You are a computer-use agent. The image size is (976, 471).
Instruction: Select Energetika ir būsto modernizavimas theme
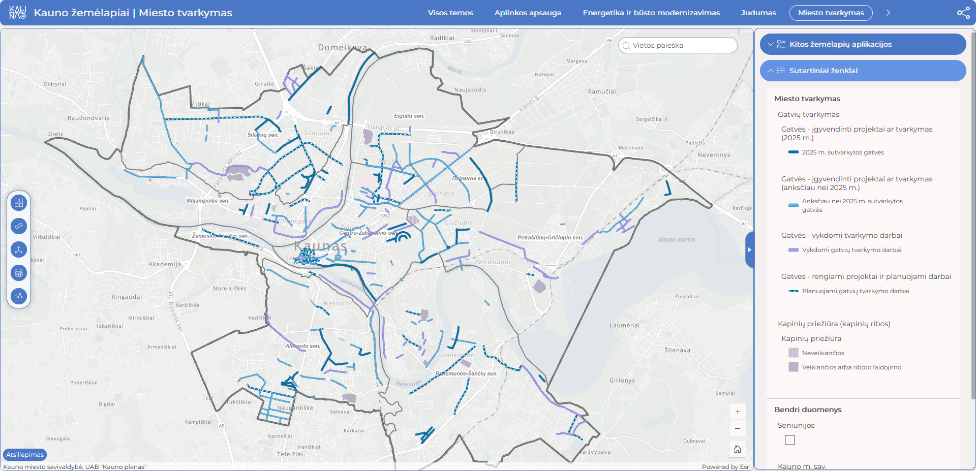coord(651,13)
